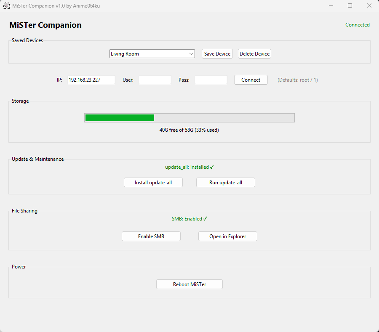The width and height of the screenshot is (379, 332).
Task: Click into the Pass text field
Action: click(211, 80)
